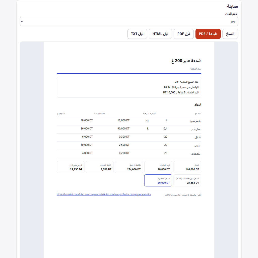Click the معاينة preview heading

click(232, 6)
